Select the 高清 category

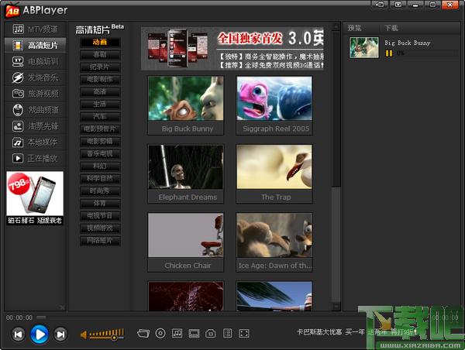click(100, 92)
